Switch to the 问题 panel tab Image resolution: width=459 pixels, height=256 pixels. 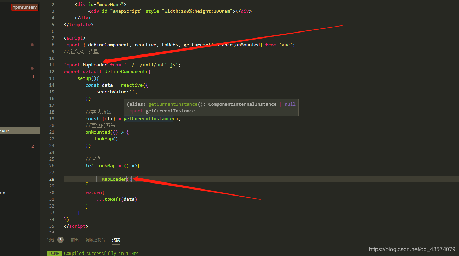pyautogui.click(x=51, y=240)
